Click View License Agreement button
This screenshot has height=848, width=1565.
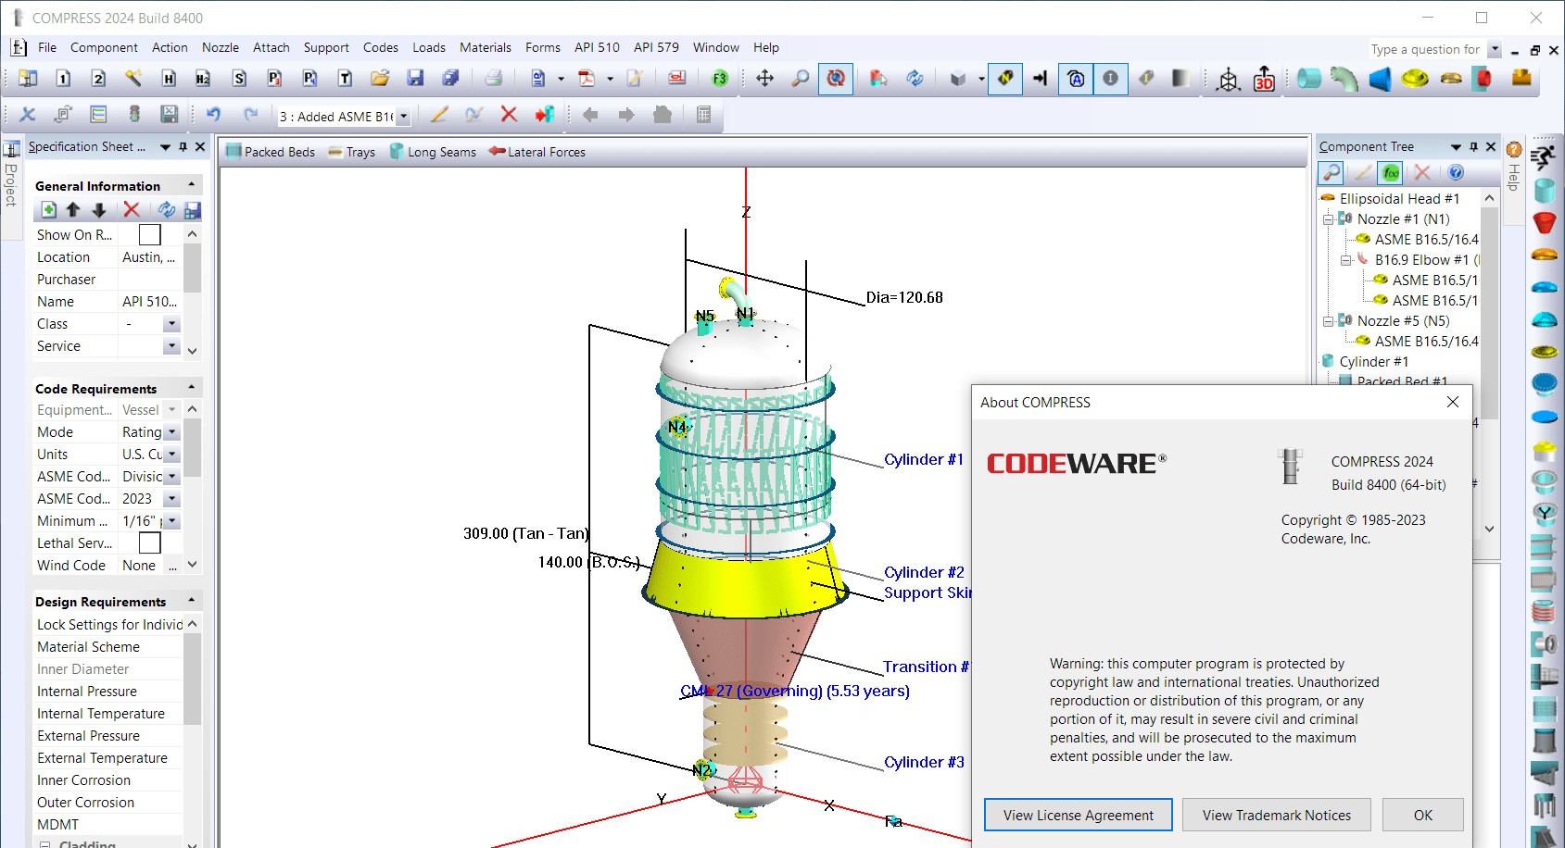point(1079,816)
